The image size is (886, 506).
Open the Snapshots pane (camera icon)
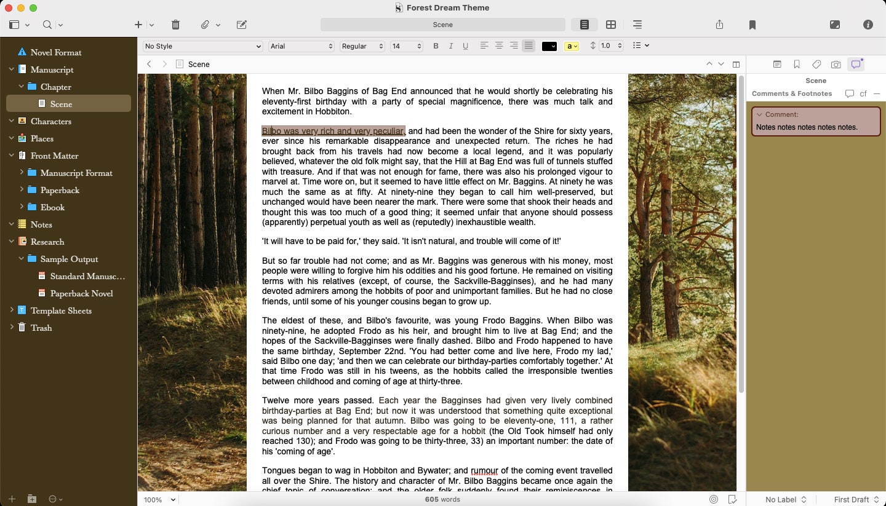coord(837,64)
